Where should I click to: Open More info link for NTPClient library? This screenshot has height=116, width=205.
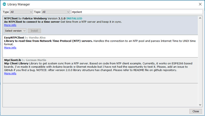click(10, 25)
